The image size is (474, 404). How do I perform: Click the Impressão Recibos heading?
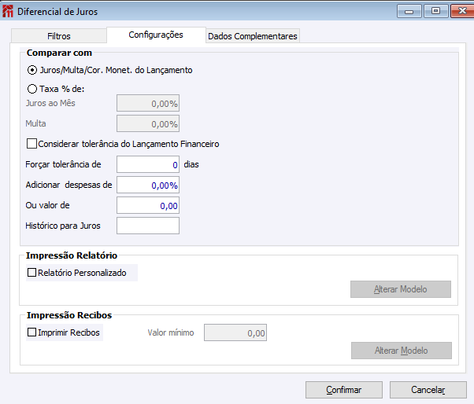tap(69, 315)
